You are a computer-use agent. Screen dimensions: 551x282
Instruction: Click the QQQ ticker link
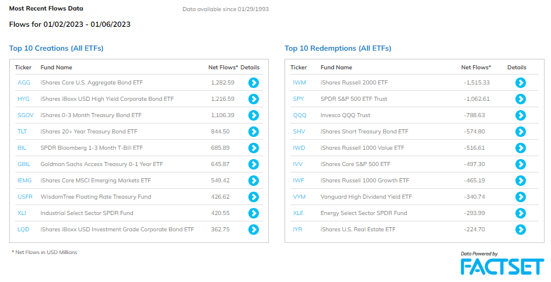(300, 115)
